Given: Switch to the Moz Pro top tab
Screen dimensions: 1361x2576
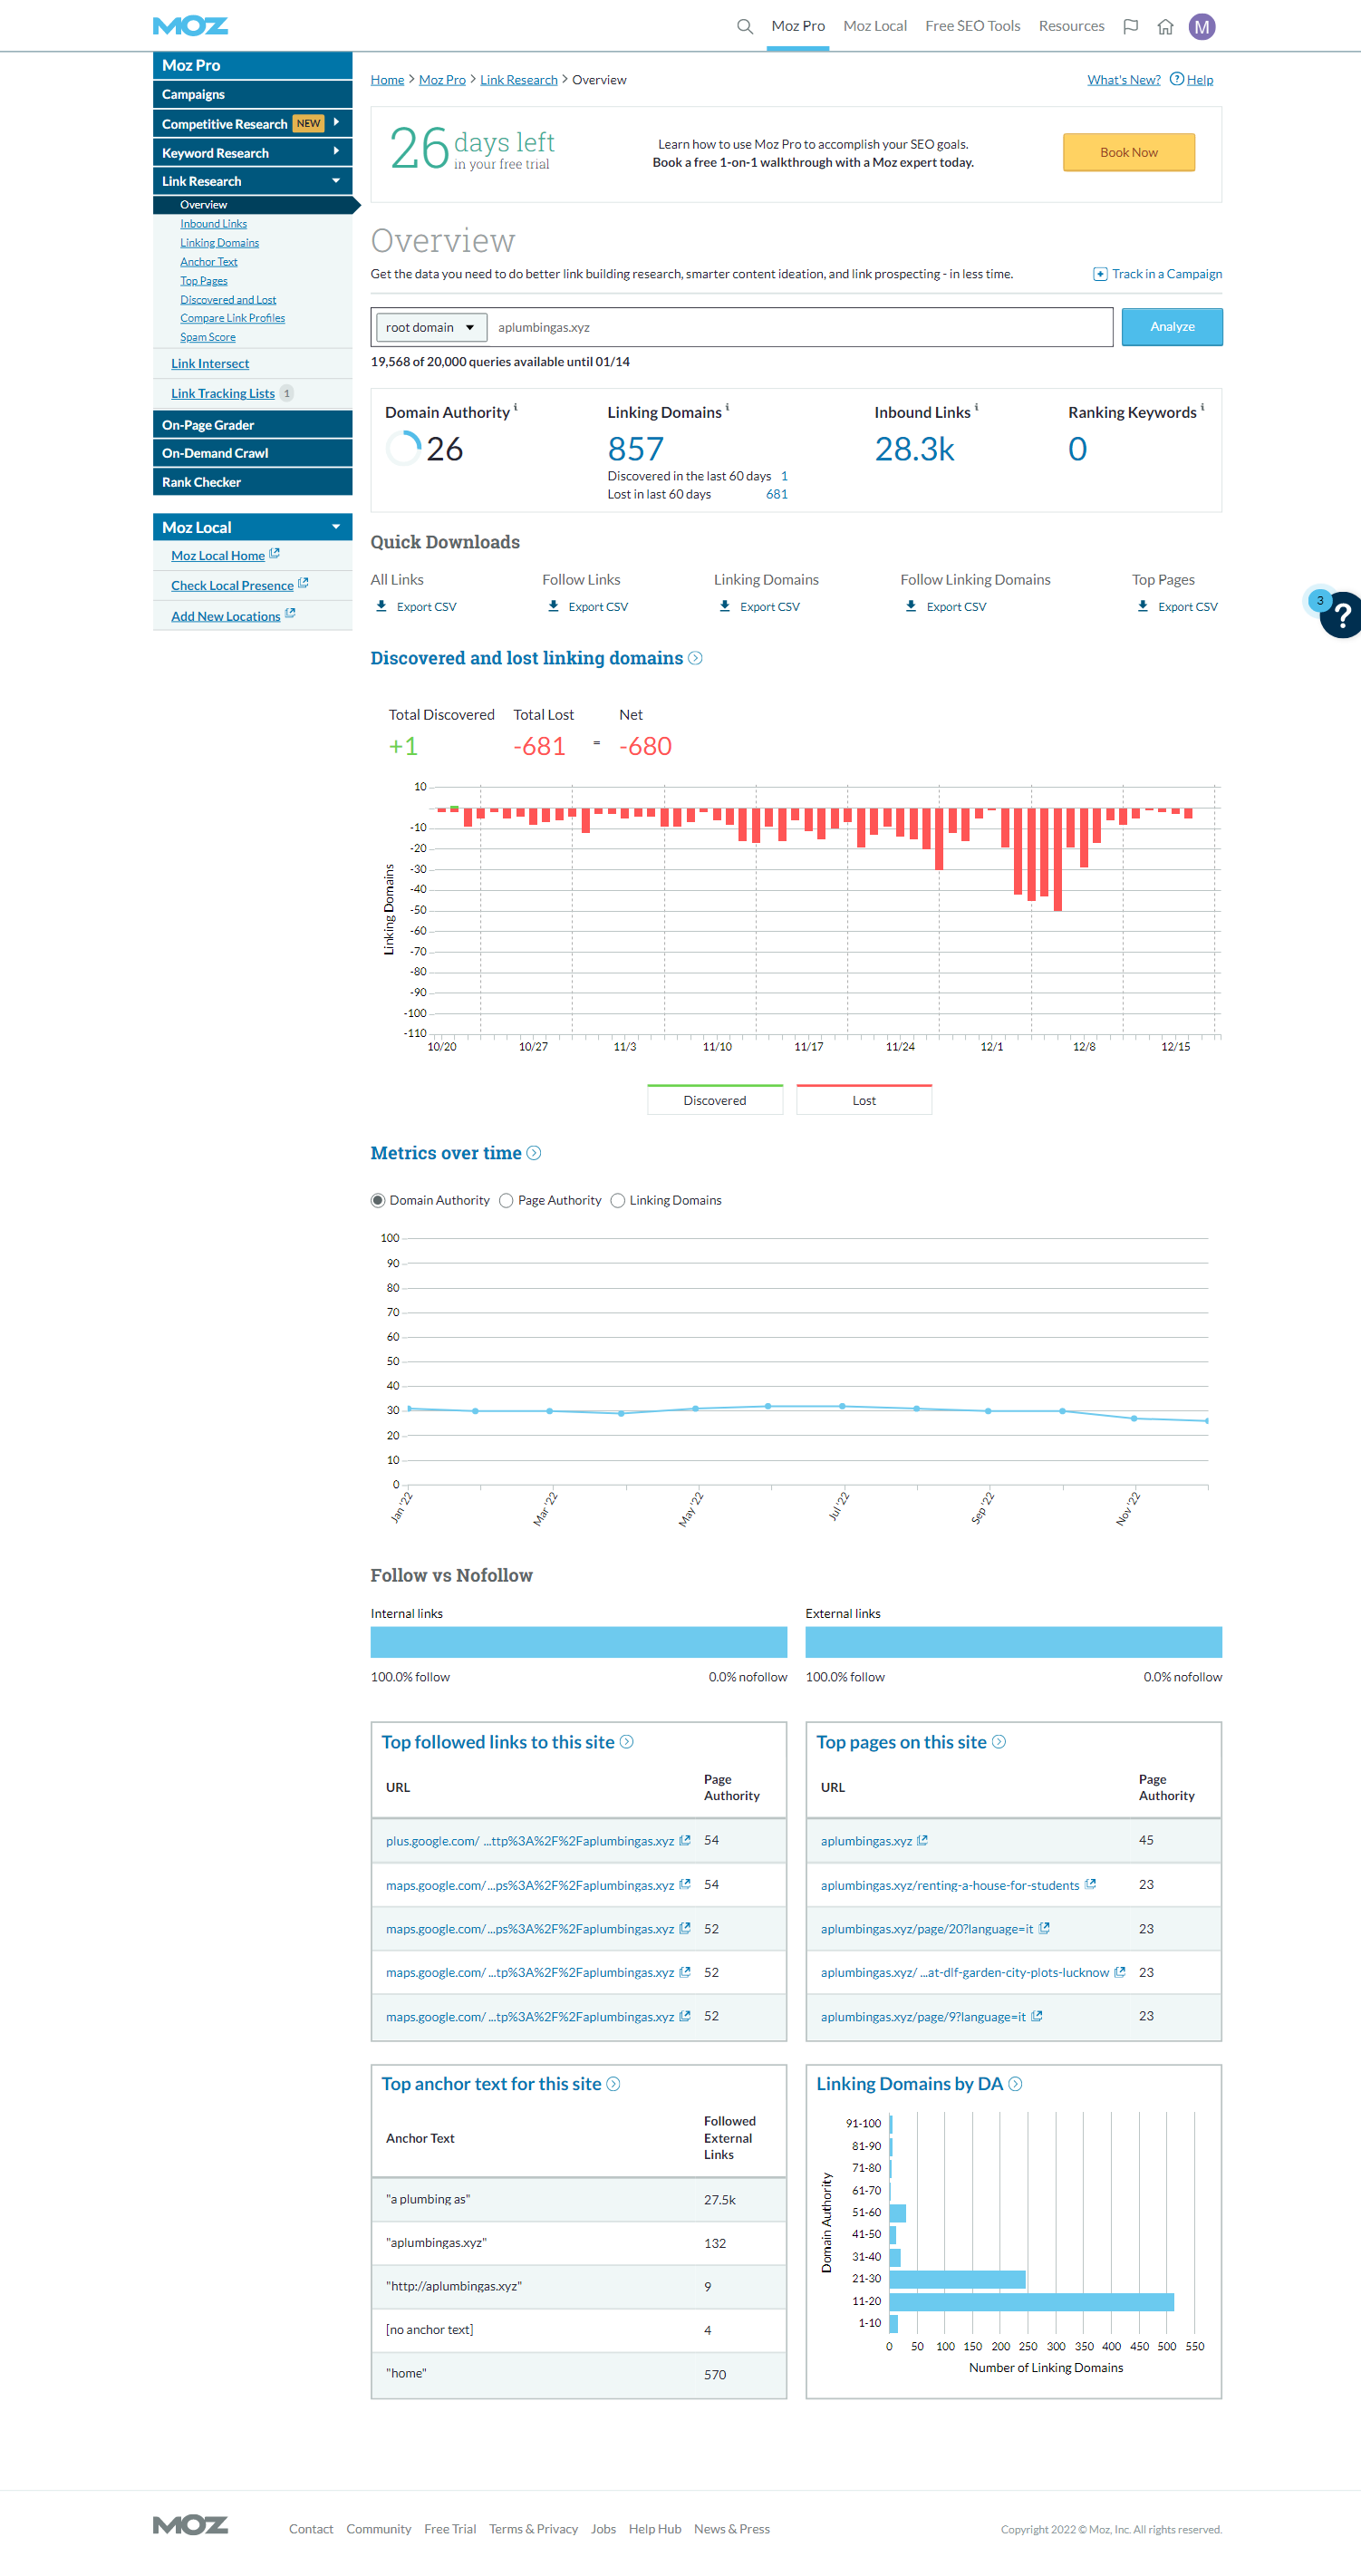Looking at the screenshot, I should pyautogui.click(x=798, y=26).
